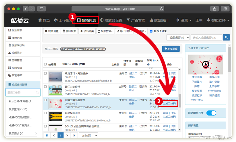The height and width of the screenshot is (142, 236).
Task: Go back with Safari back arrow
Action: point(26,9)
